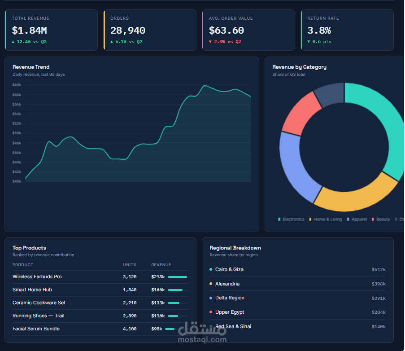Select the Ceramic Cookware Set product name

point(39,303)
